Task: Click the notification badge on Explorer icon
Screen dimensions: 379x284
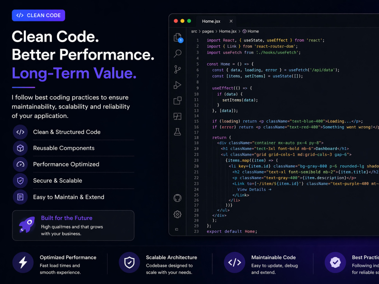Action: coord(180,41)
